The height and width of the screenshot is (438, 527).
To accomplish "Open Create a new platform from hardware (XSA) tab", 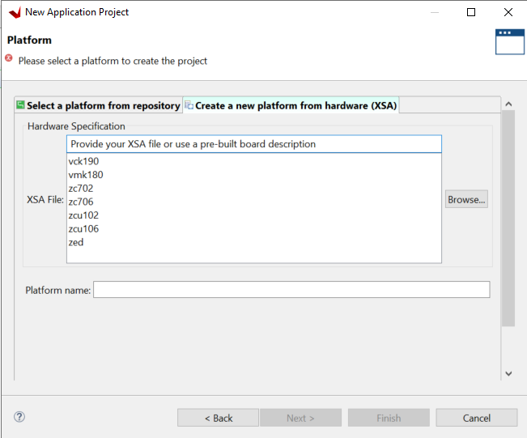I will (x=291, y=105).
